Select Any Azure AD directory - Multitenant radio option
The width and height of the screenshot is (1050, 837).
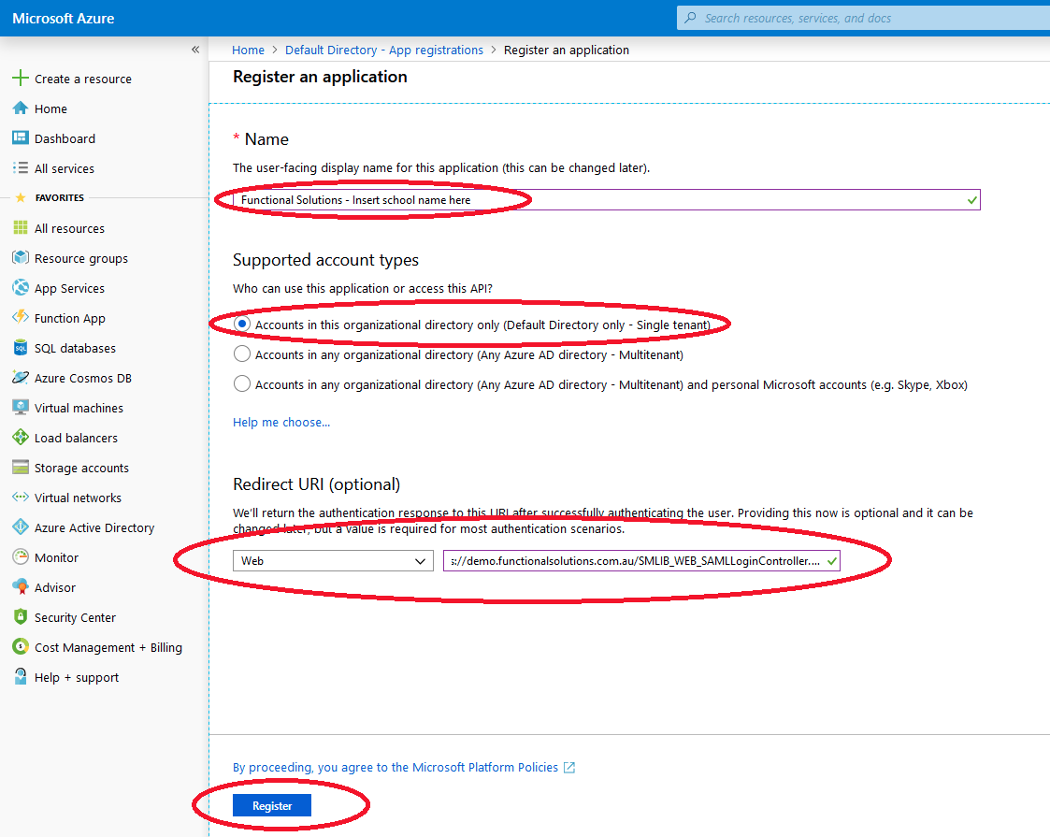tap(242, 354)
